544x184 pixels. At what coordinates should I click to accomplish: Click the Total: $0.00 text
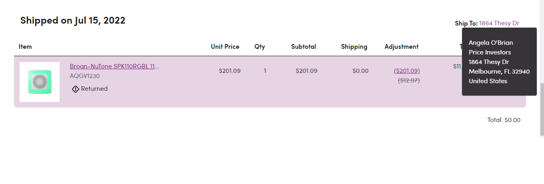(504, 120)
